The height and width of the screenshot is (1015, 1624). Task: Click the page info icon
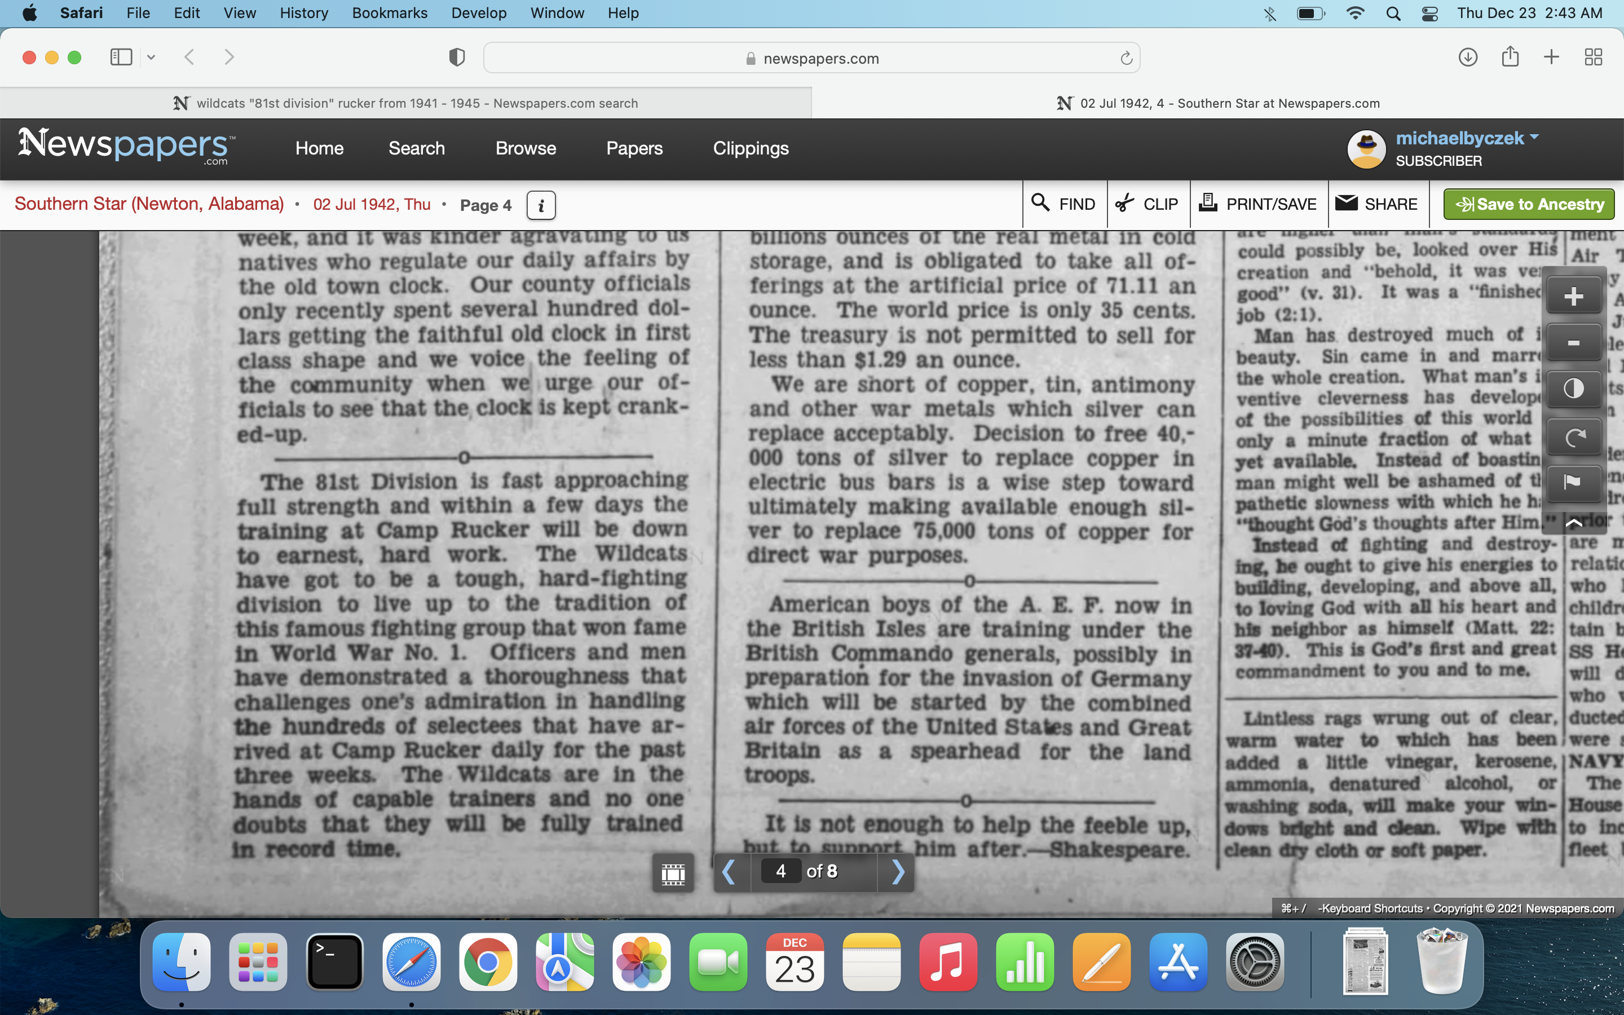tap(541, 205)
